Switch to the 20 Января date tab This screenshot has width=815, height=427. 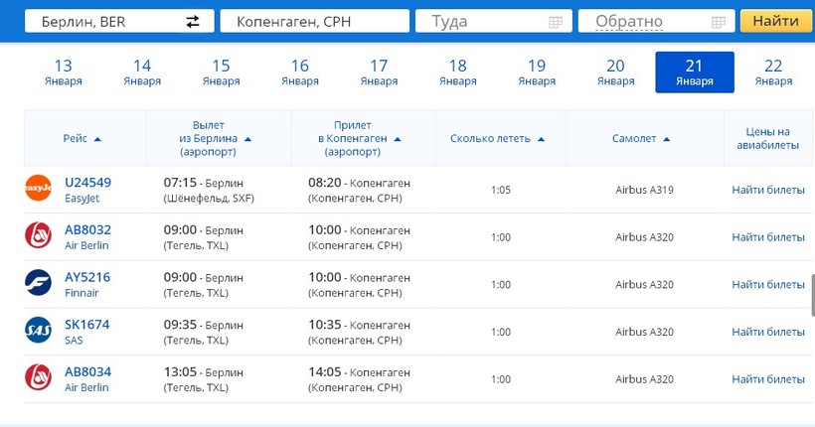615,72
